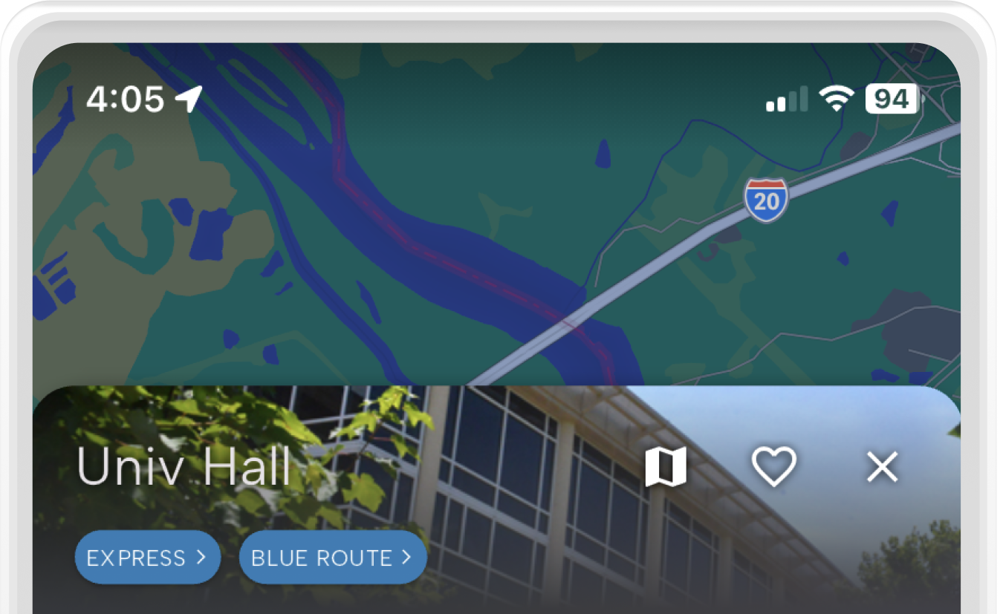Tap the 4:05 clock in the status bar
Screen dimensions: 1003x614
[x=125, y=99]
